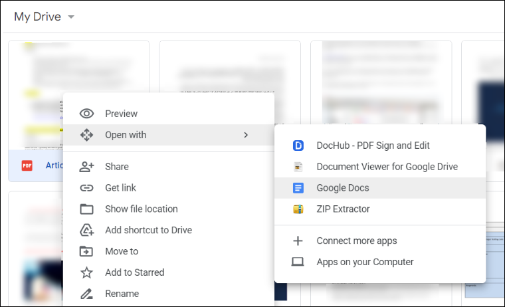Choose Apps on your Computer

[380, 262]
